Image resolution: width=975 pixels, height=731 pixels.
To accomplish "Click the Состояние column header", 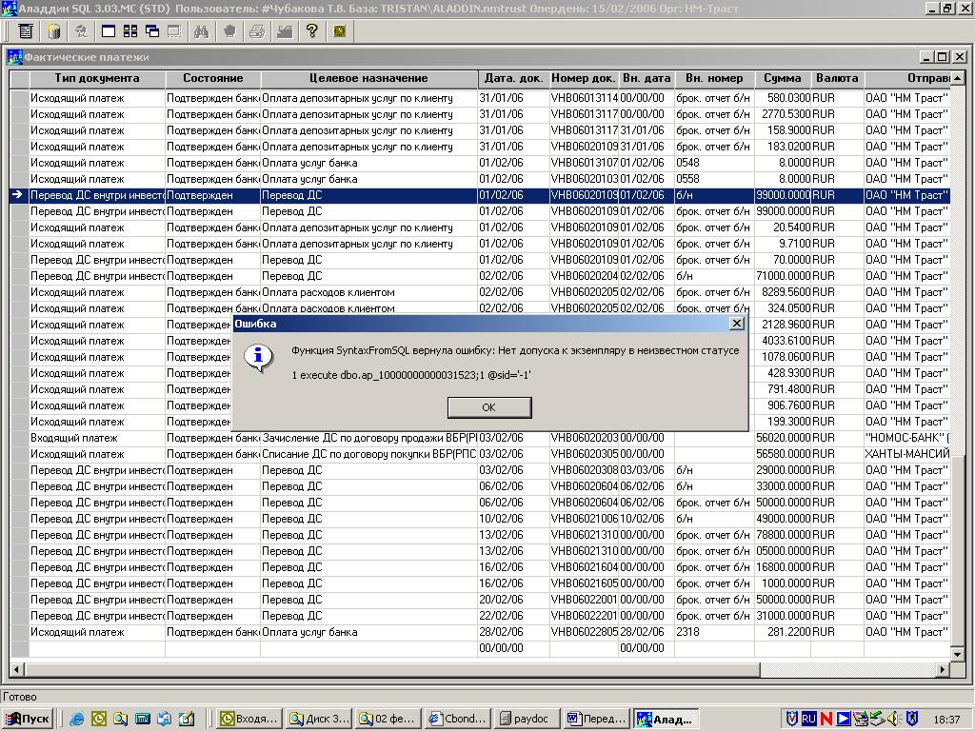I will pyautogui.click(x=212, y=79).
